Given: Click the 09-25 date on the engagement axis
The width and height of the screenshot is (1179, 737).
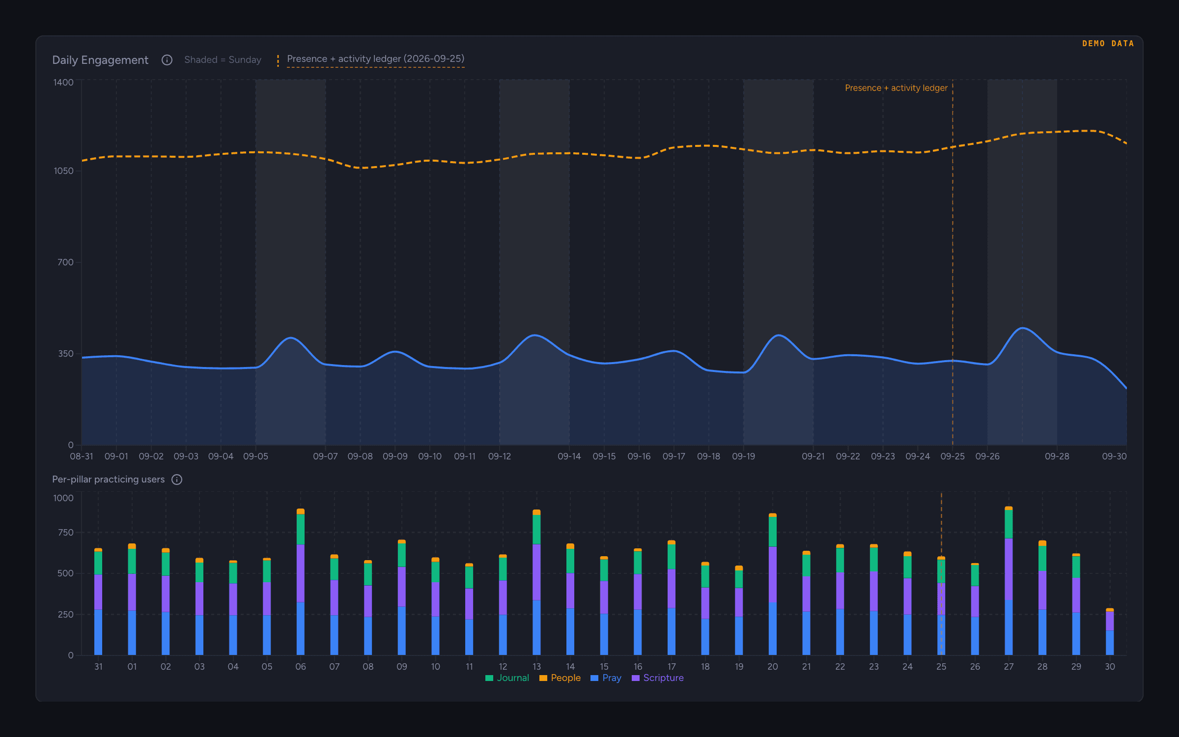Looking at the screenshot, I should (953, 456).
